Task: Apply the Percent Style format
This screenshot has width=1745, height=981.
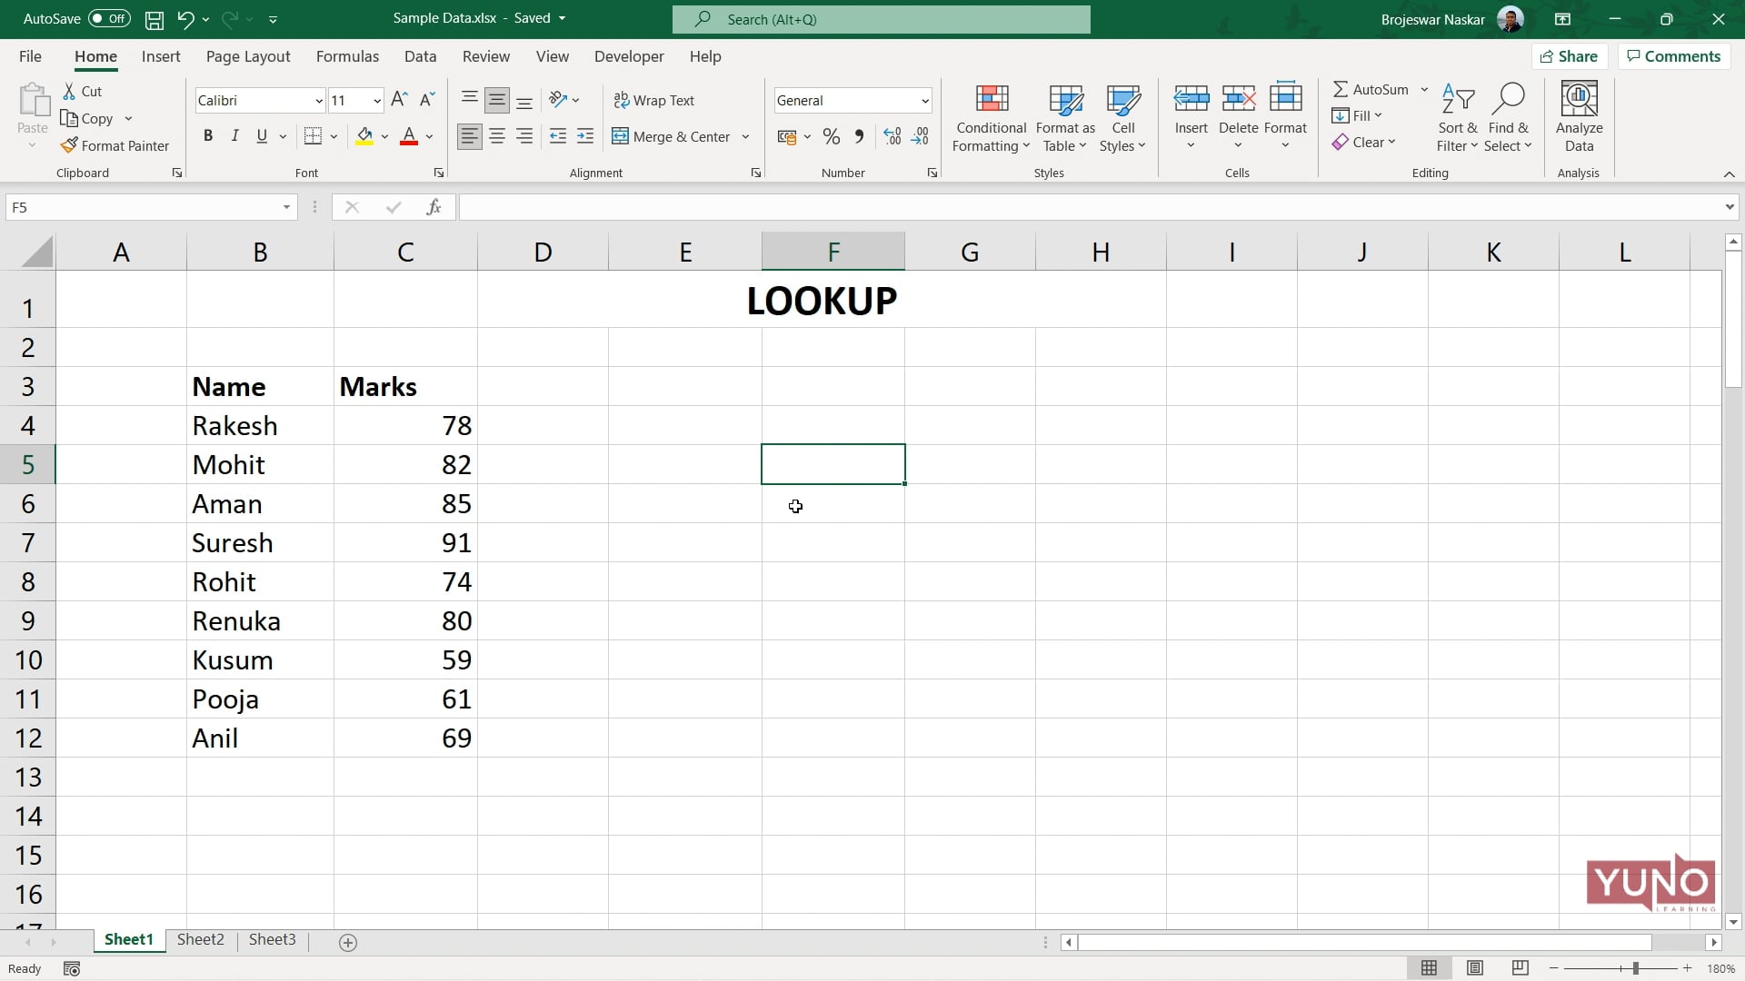Action: point(831,136)
